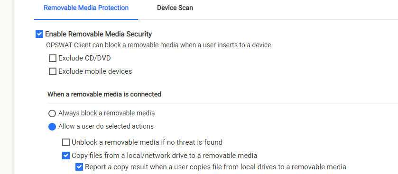The height and width of the screenshot is (174, 398).
Task: Click the Always block a removable media label
Action: point(107,113)
